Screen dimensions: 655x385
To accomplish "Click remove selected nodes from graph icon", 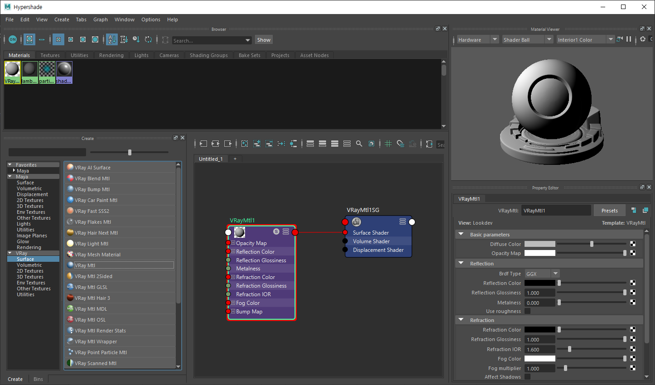I will (x=269, y=144).
